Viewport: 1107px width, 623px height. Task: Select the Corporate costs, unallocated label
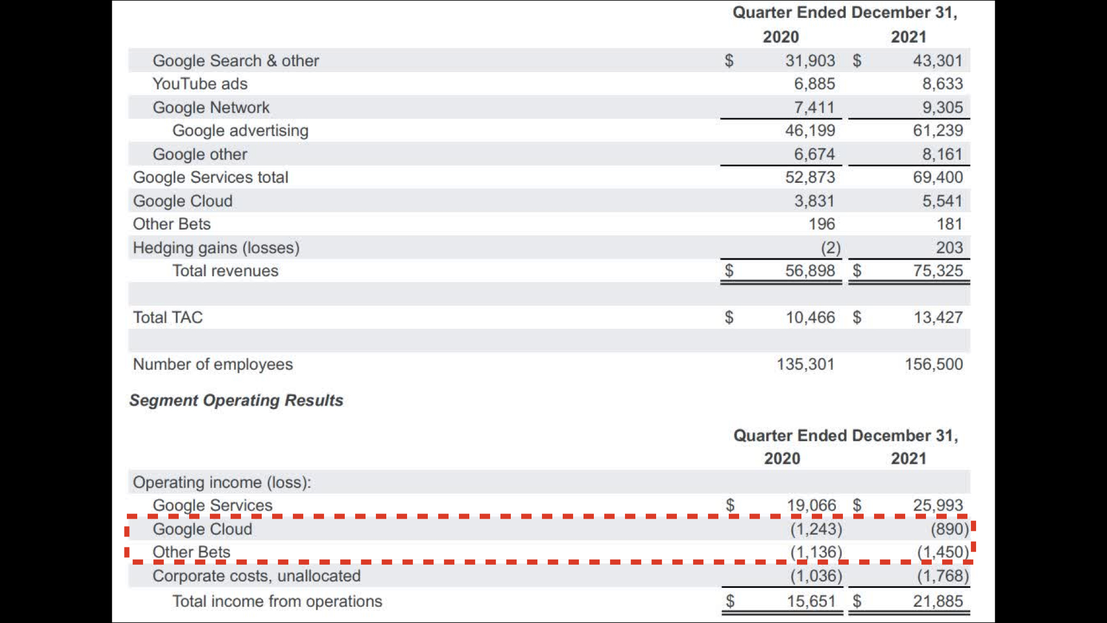[256, 576]
